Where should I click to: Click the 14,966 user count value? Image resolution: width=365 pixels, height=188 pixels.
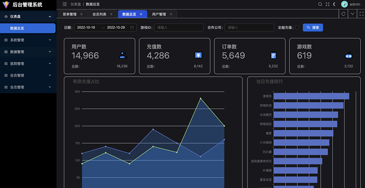pyautogui.click(x=85, y=56)
